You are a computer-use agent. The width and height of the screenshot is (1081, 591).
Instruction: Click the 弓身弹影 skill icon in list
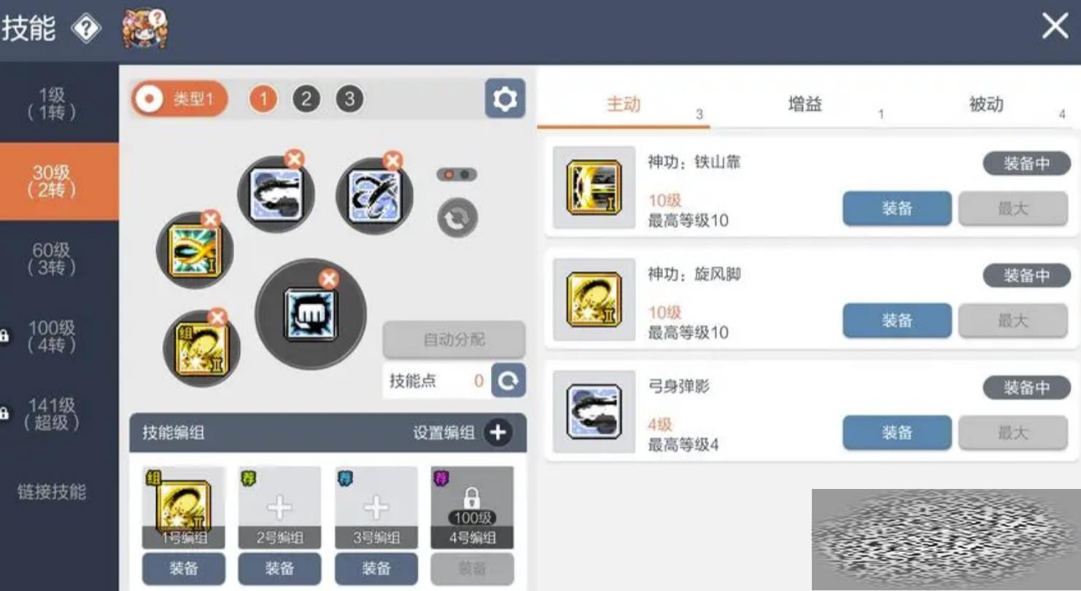(x=594, y=412)
